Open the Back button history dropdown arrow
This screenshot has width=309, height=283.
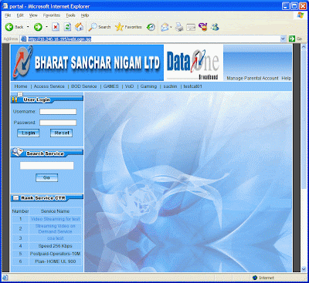click(x=28, y=27)
